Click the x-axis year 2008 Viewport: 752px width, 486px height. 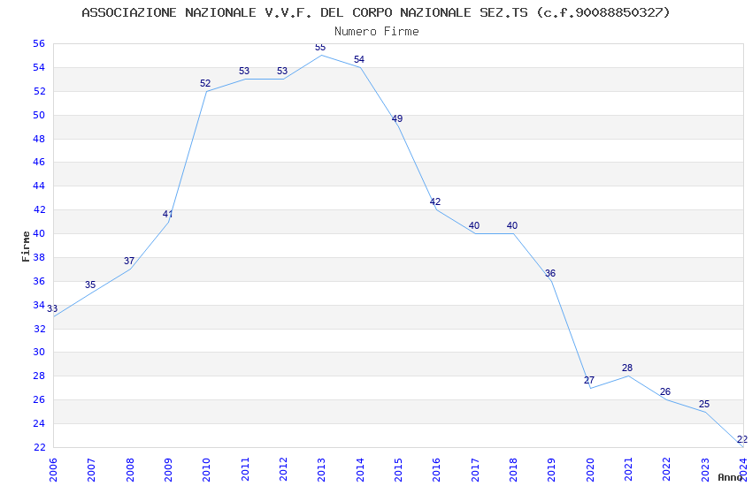click(x=130, y=470)
